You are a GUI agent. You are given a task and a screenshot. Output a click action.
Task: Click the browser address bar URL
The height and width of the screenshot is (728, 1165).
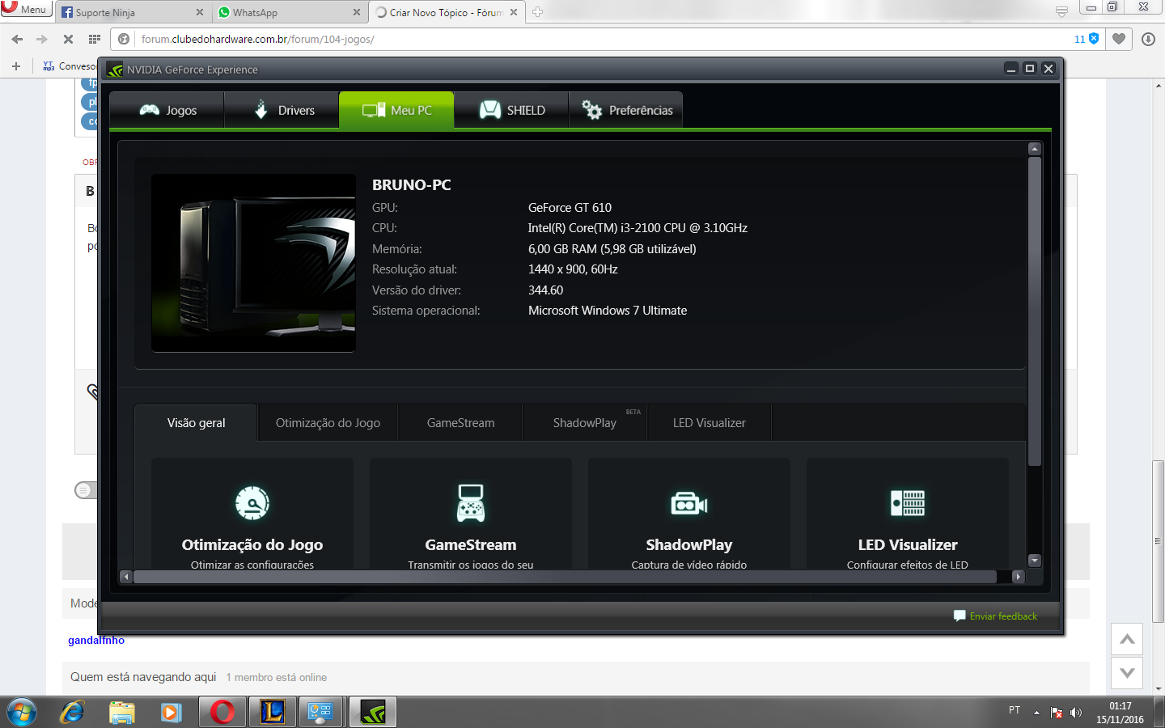257,39
